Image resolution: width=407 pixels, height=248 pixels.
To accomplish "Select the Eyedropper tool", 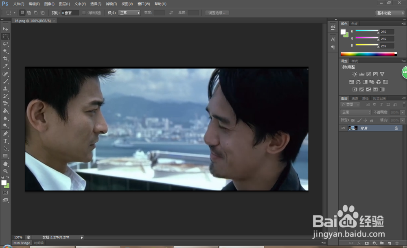I will (5, 66).
